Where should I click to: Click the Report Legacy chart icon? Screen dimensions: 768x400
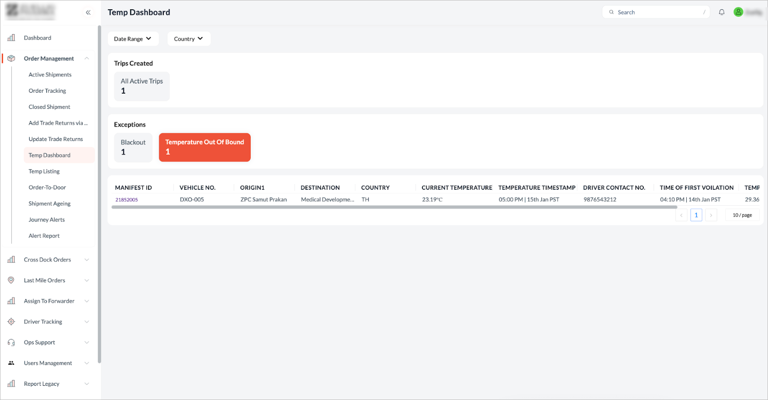click(11, 383)
